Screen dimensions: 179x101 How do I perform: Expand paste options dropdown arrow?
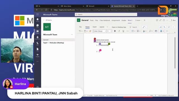87,31
